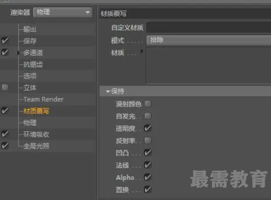Expand the 材质 list arrow
Viewport: 271px width, 200px height.
[x=142, y=51]
